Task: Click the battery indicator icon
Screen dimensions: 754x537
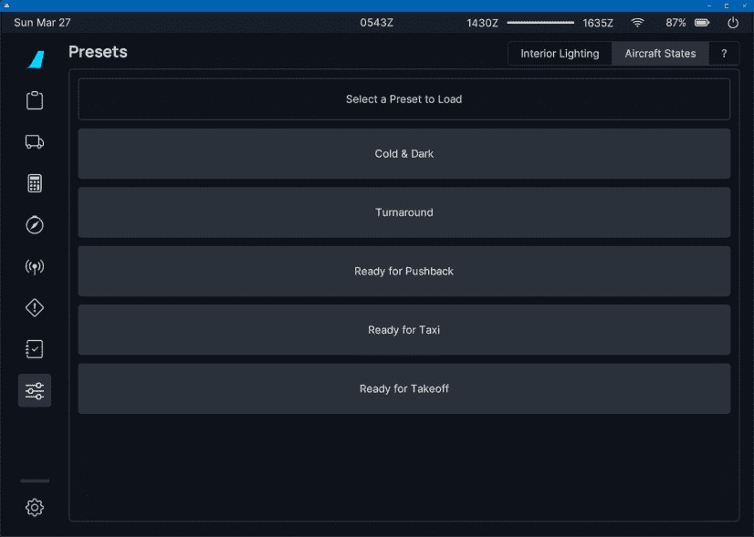Action: pos(702,23)
